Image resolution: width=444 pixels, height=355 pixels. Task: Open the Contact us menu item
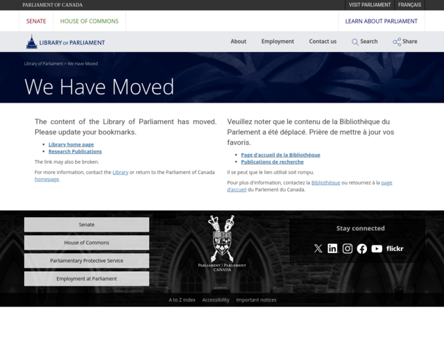tap(323, 42)
